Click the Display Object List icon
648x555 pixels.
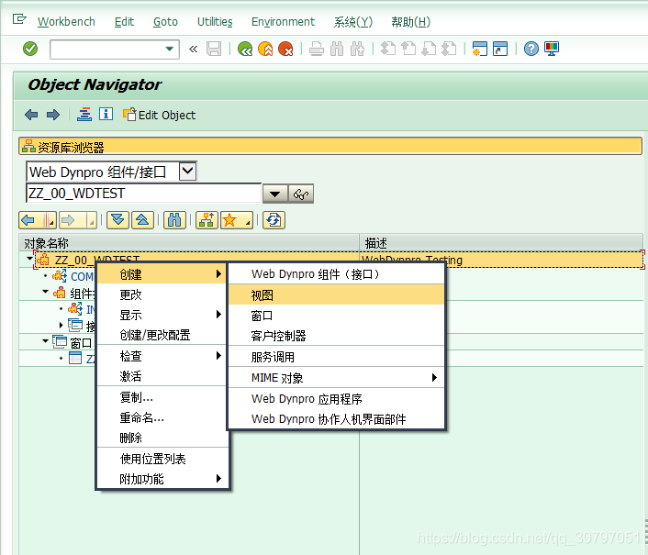(x=84, y=115)
